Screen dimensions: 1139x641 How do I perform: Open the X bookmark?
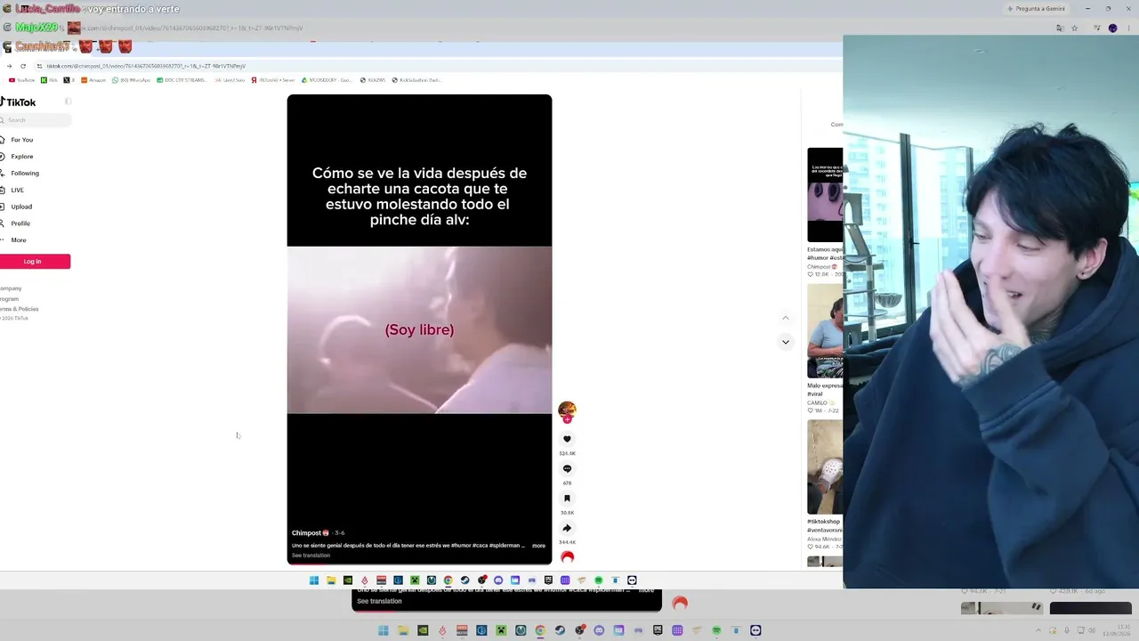69,80
